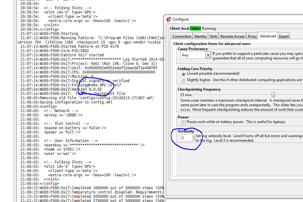The height and width of the screenshot is (202, 303).
Task: Click the Verbosity level input field
Action: point(186,138)
